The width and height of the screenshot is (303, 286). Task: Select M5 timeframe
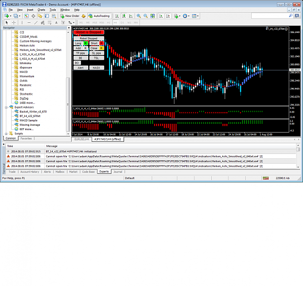coord(88,23)
